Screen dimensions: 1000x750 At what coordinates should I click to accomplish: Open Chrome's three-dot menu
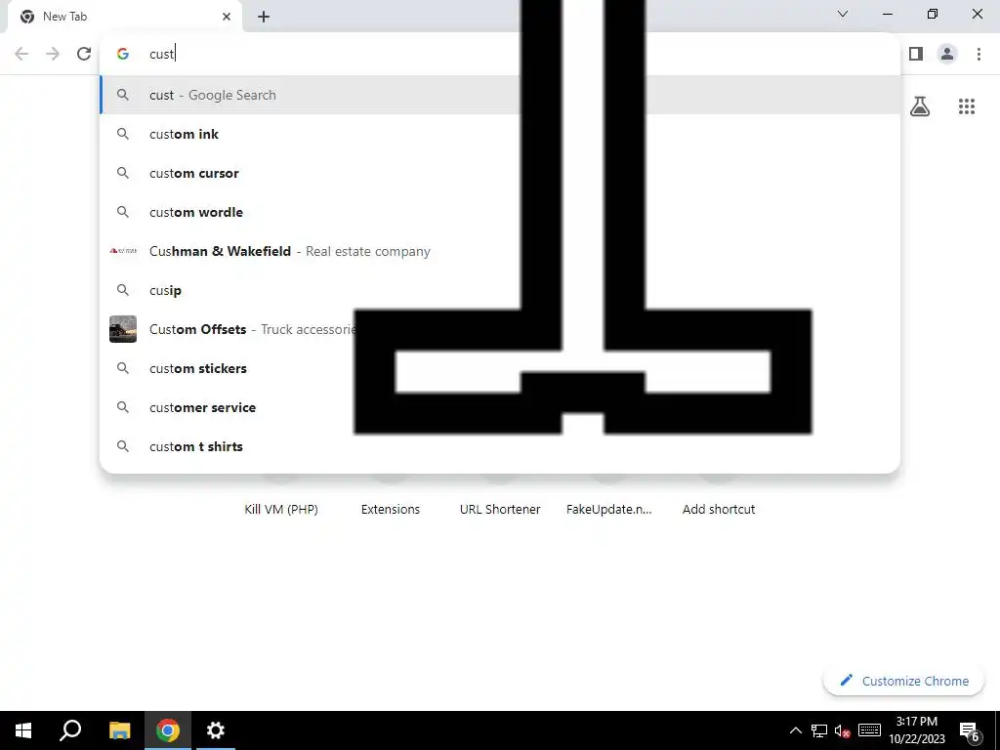tap(979, 54)
